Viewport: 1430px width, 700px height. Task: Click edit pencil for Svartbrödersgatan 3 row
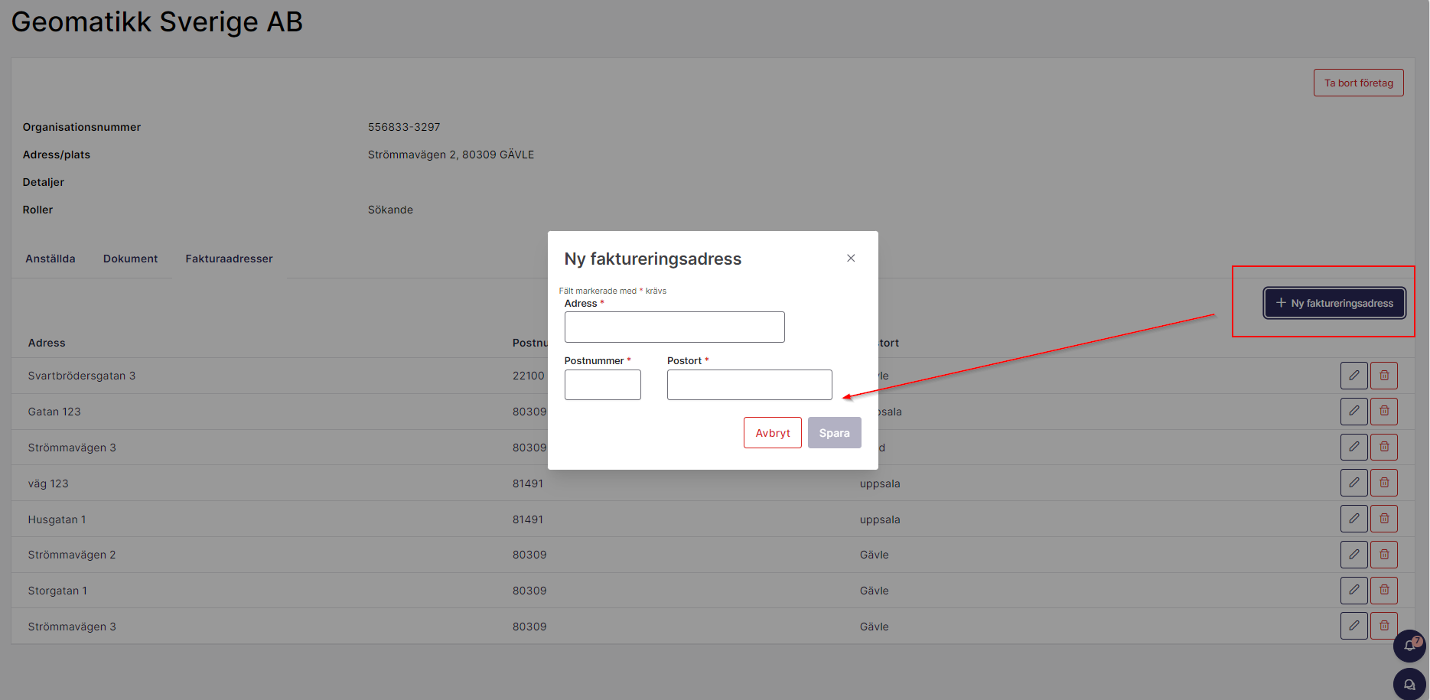click(1353, 376)
